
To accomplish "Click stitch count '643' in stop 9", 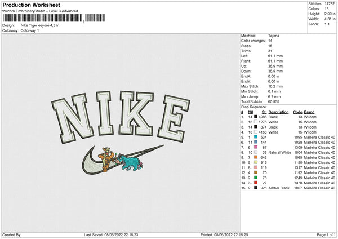I will click(x=264, y=157).
